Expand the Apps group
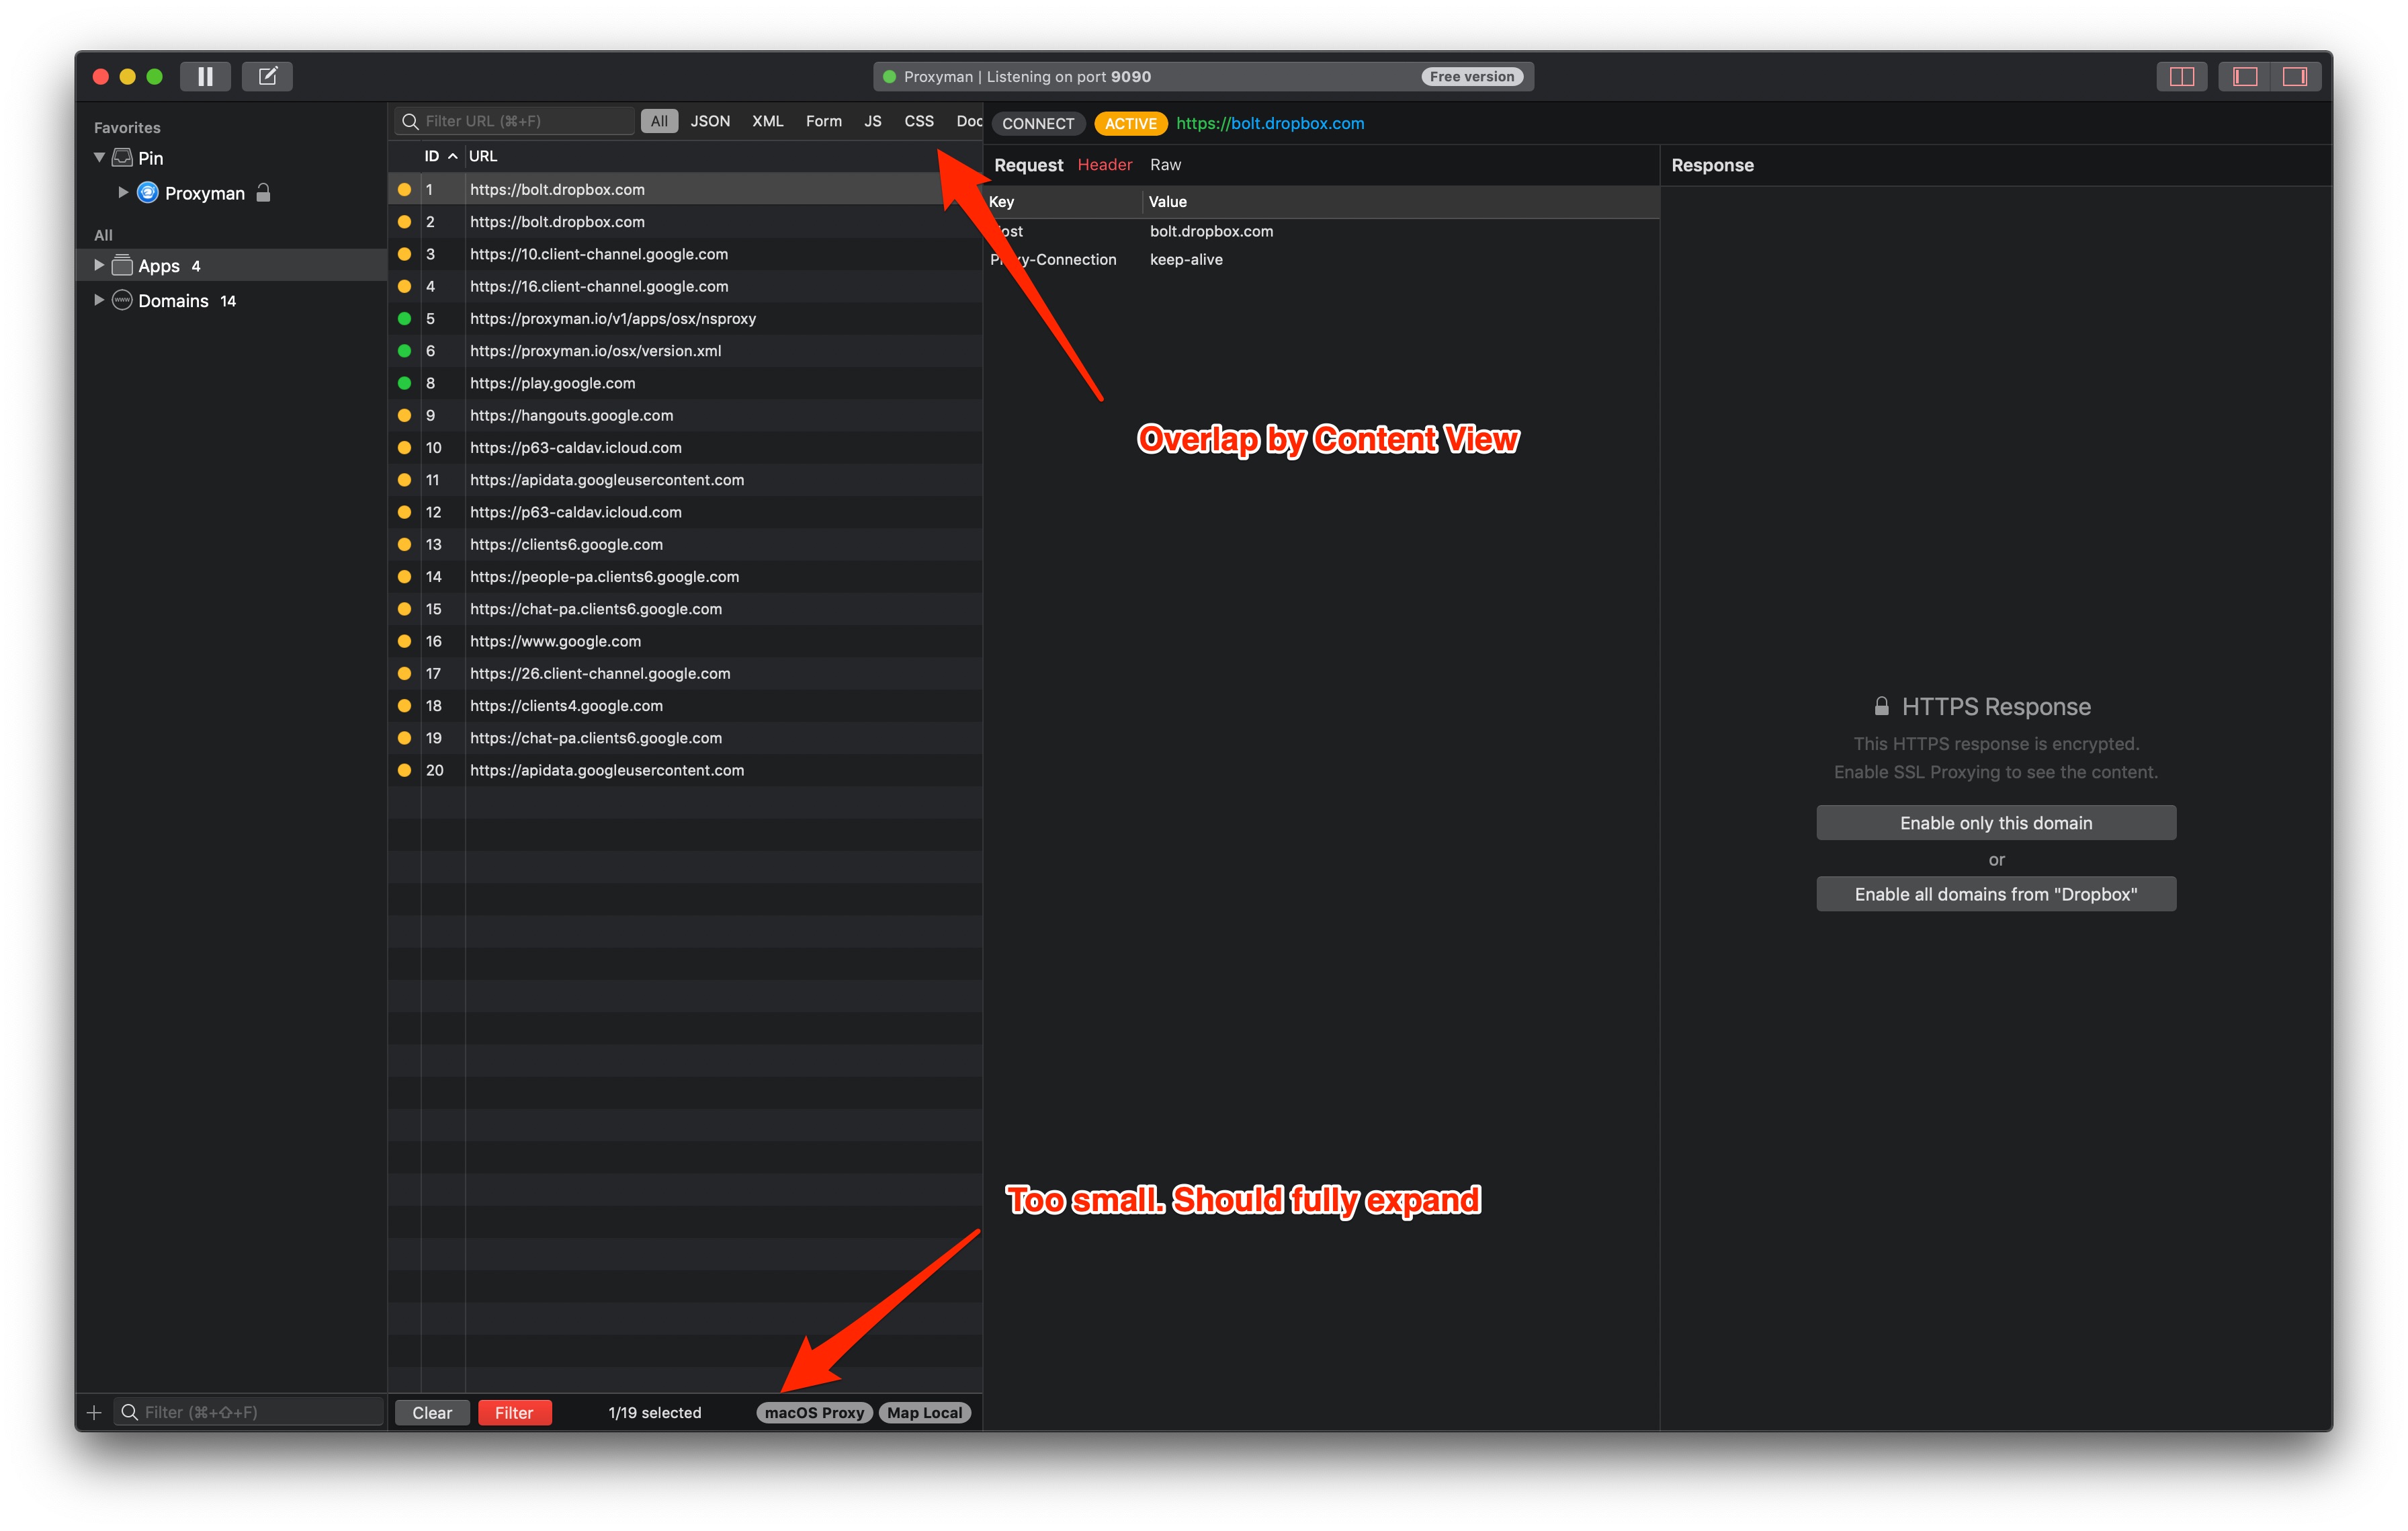2408x1531 pixels. tap(98, 265)
